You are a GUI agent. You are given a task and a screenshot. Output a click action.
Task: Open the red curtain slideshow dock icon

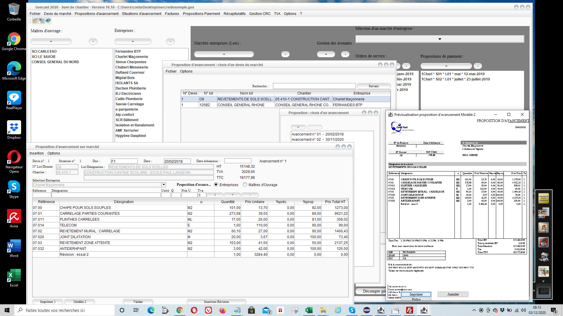click(543, 242)
